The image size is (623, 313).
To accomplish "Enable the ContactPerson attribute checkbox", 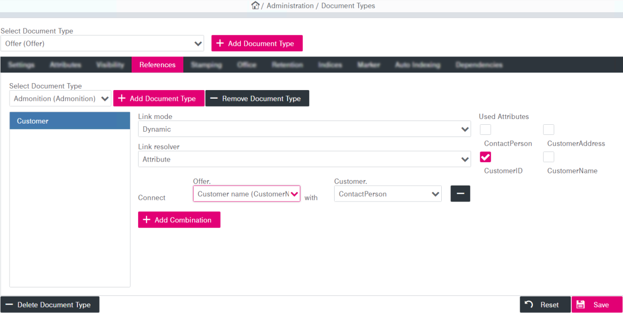I will pyautogui.click(x=486, y=130).
